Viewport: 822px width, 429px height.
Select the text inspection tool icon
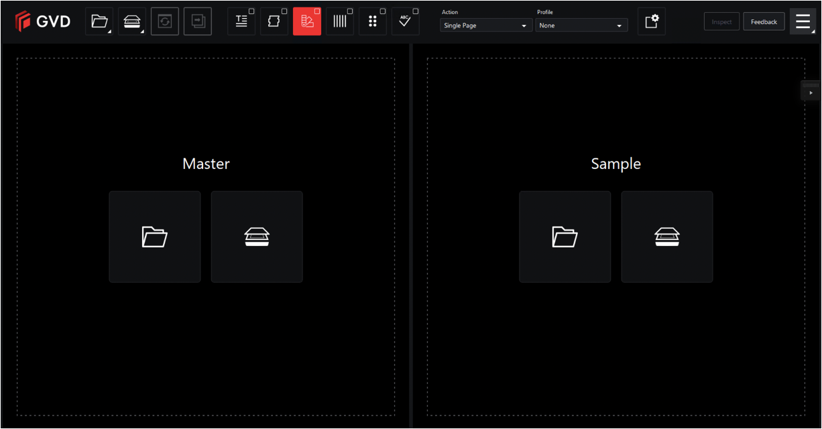coord(241,21)
